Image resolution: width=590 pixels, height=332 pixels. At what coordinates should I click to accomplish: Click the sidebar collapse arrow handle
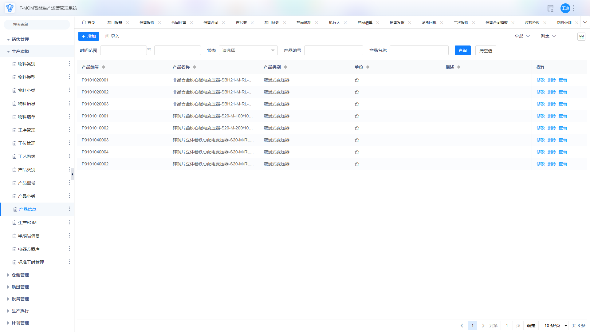[x=72, y=174]
